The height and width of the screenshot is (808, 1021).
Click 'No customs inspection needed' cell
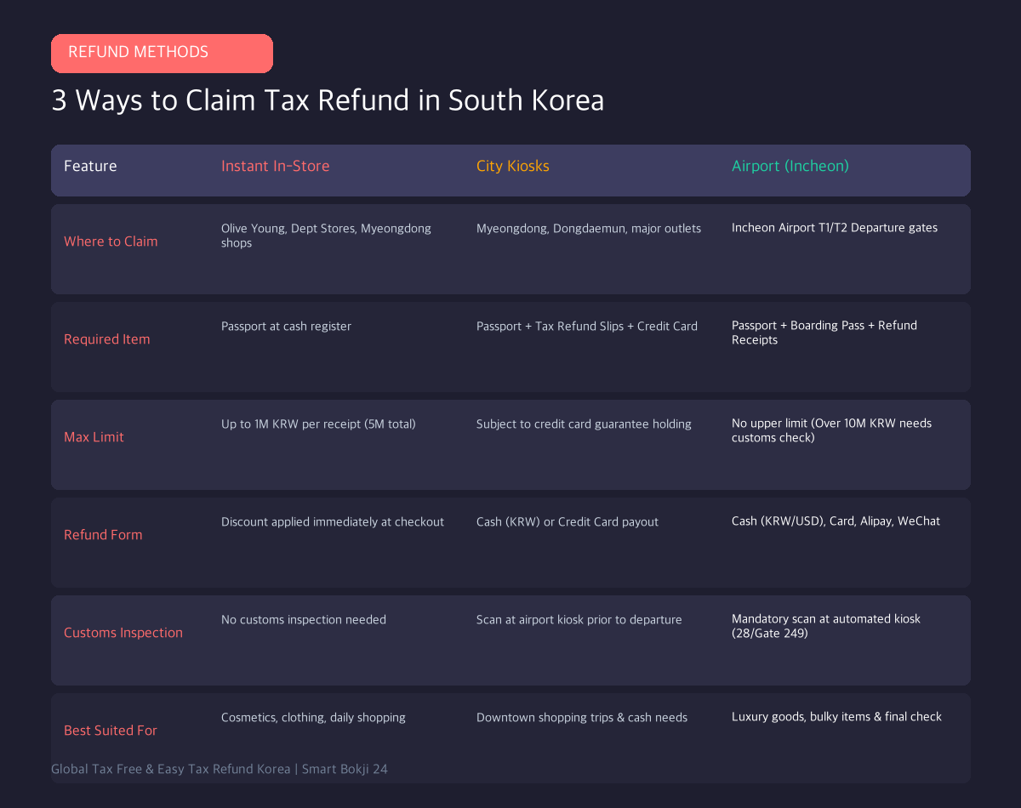pos(304,619)
